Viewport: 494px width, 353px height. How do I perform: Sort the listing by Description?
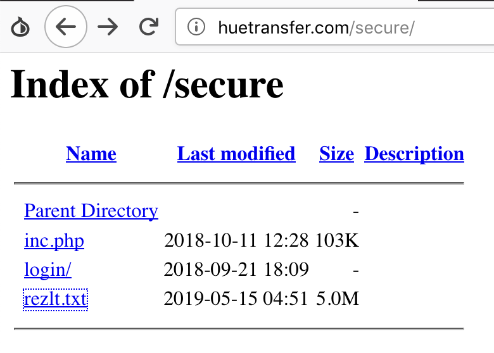coord(414,154)
